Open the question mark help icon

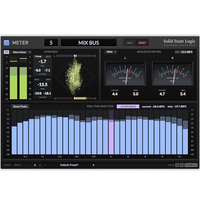(x=177, y=165)
